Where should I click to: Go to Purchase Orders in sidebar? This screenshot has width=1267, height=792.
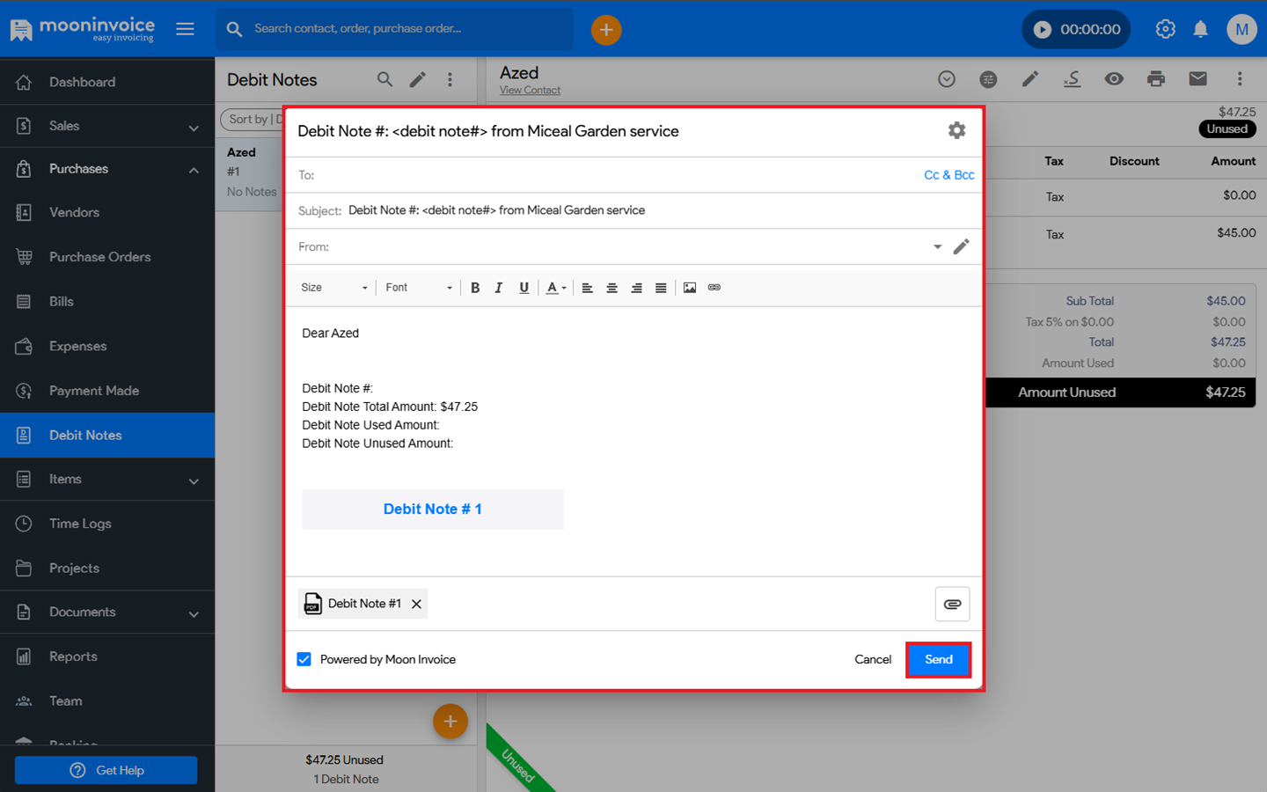point(99,257)
